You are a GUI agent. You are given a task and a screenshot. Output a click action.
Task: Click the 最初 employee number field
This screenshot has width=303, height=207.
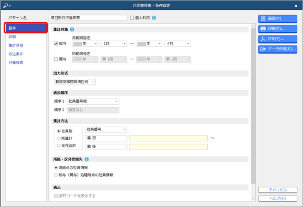[x=106, y=138]
